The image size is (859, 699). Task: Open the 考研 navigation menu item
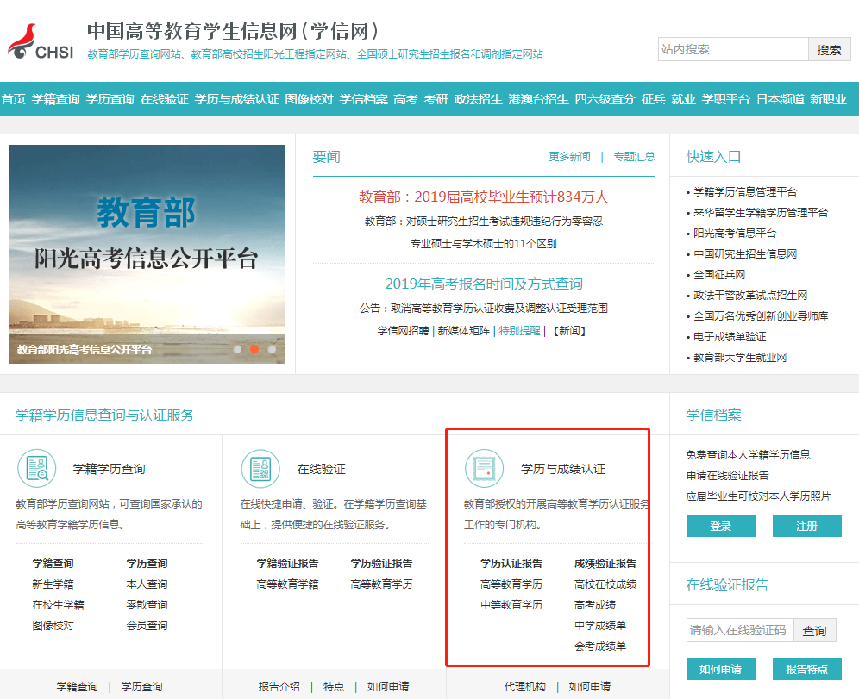tap(436, 99)
